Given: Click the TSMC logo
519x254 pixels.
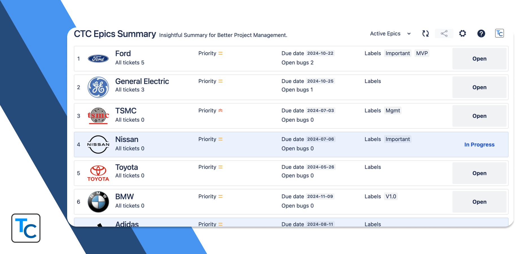Looking at the screenshot, I should coord(98,116).
